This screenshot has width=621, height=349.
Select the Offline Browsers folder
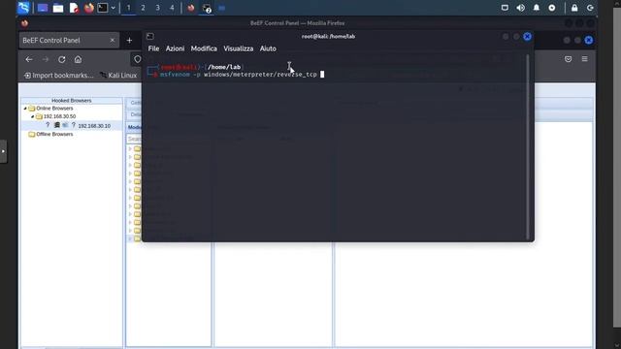tap(54, 134)
